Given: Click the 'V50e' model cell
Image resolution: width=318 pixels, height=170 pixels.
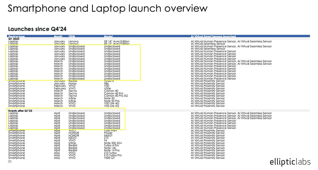Looking at the screenshot, I should pos(107,88).
